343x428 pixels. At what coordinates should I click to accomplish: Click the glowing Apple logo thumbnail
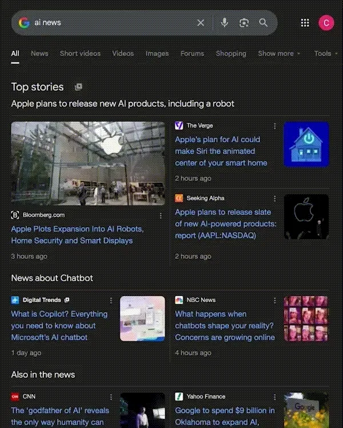[306, 217]
